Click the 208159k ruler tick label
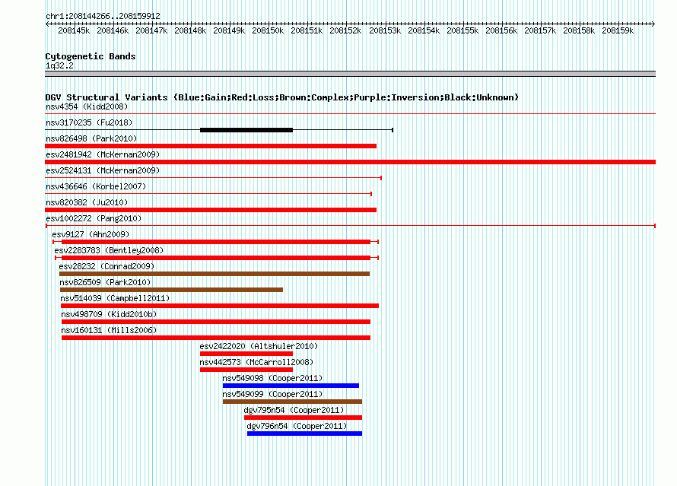Screen dimensions: 677x486 coord(618,30)
